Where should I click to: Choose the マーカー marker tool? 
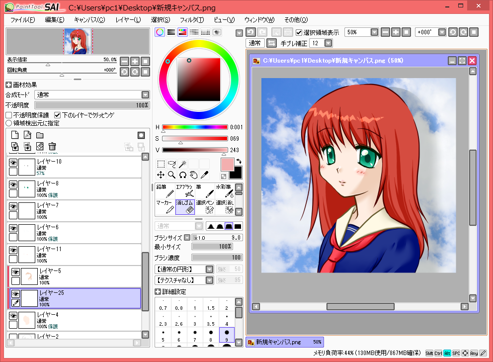[x=165, y=207]
